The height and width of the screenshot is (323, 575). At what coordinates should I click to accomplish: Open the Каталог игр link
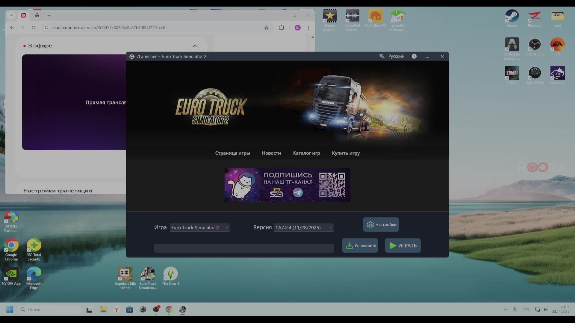click(306, 153)
